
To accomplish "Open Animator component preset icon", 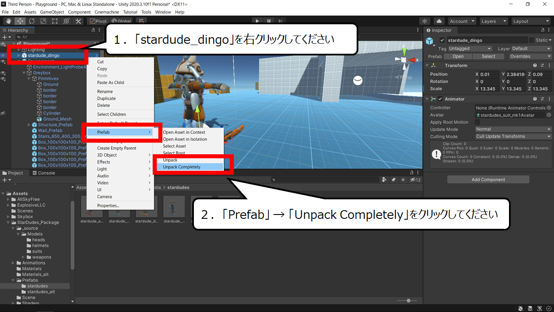I will (x=542, y=99).
